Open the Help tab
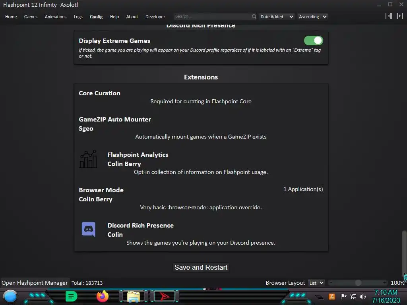This screenshot has height=305, width=407. point(114,17)
